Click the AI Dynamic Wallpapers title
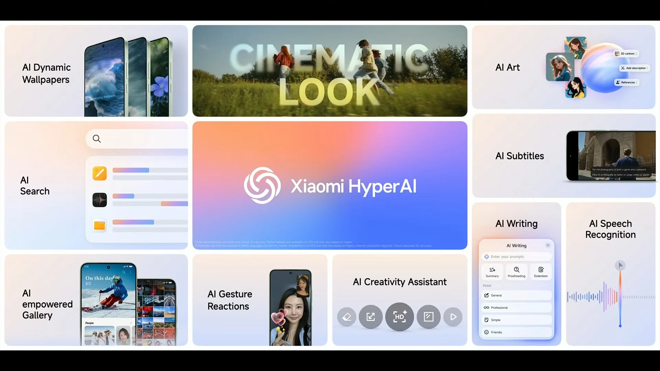 pyautogui.click(x=46, y=73)
